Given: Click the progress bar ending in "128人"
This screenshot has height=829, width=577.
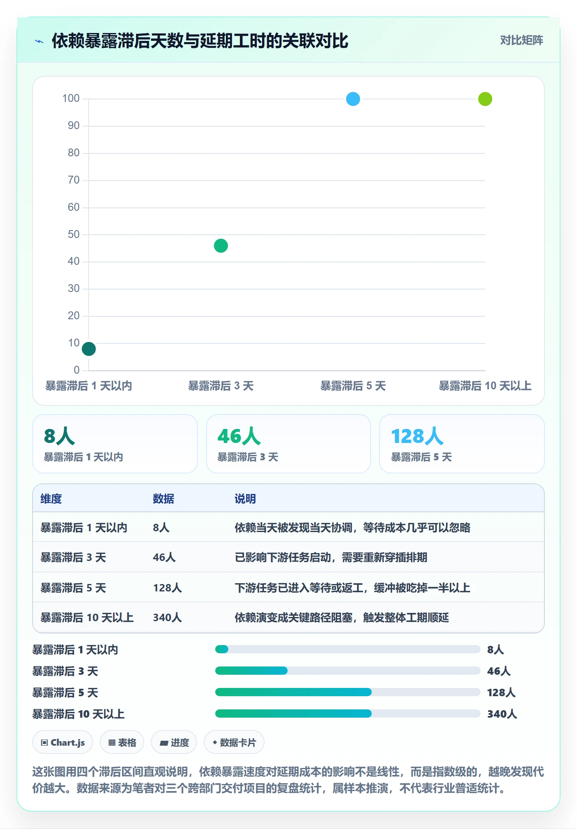Looking at the screenshot, I should (348, 692).
